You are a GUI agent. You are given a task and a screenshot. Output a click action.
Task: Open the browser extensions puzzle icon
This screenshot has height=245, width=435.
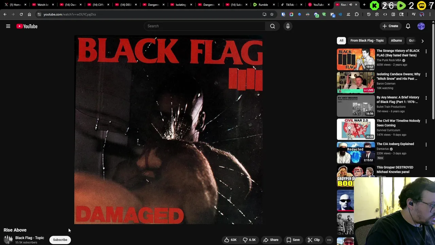356,14
